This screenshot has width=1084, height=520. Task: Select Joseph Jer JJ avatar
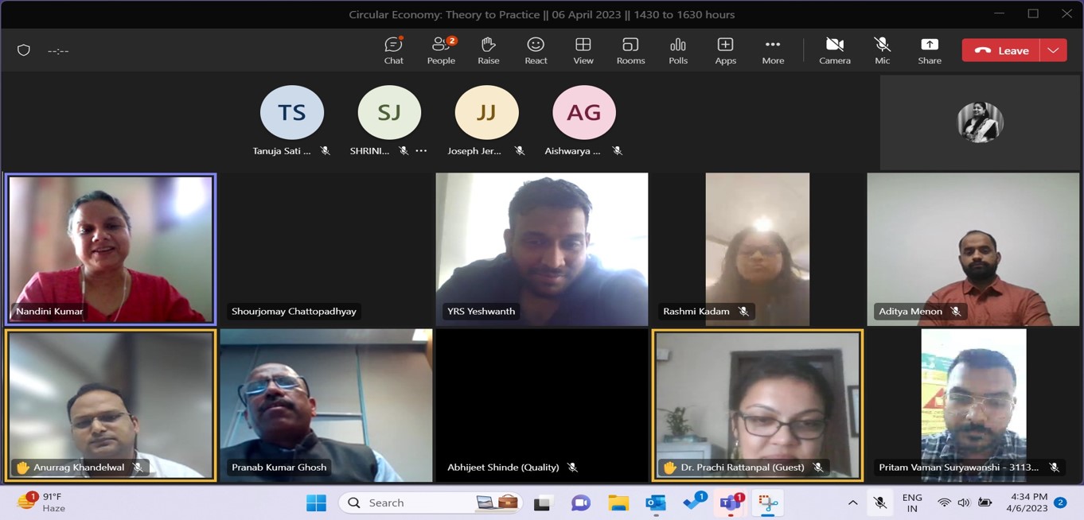(x=486, y=112)
